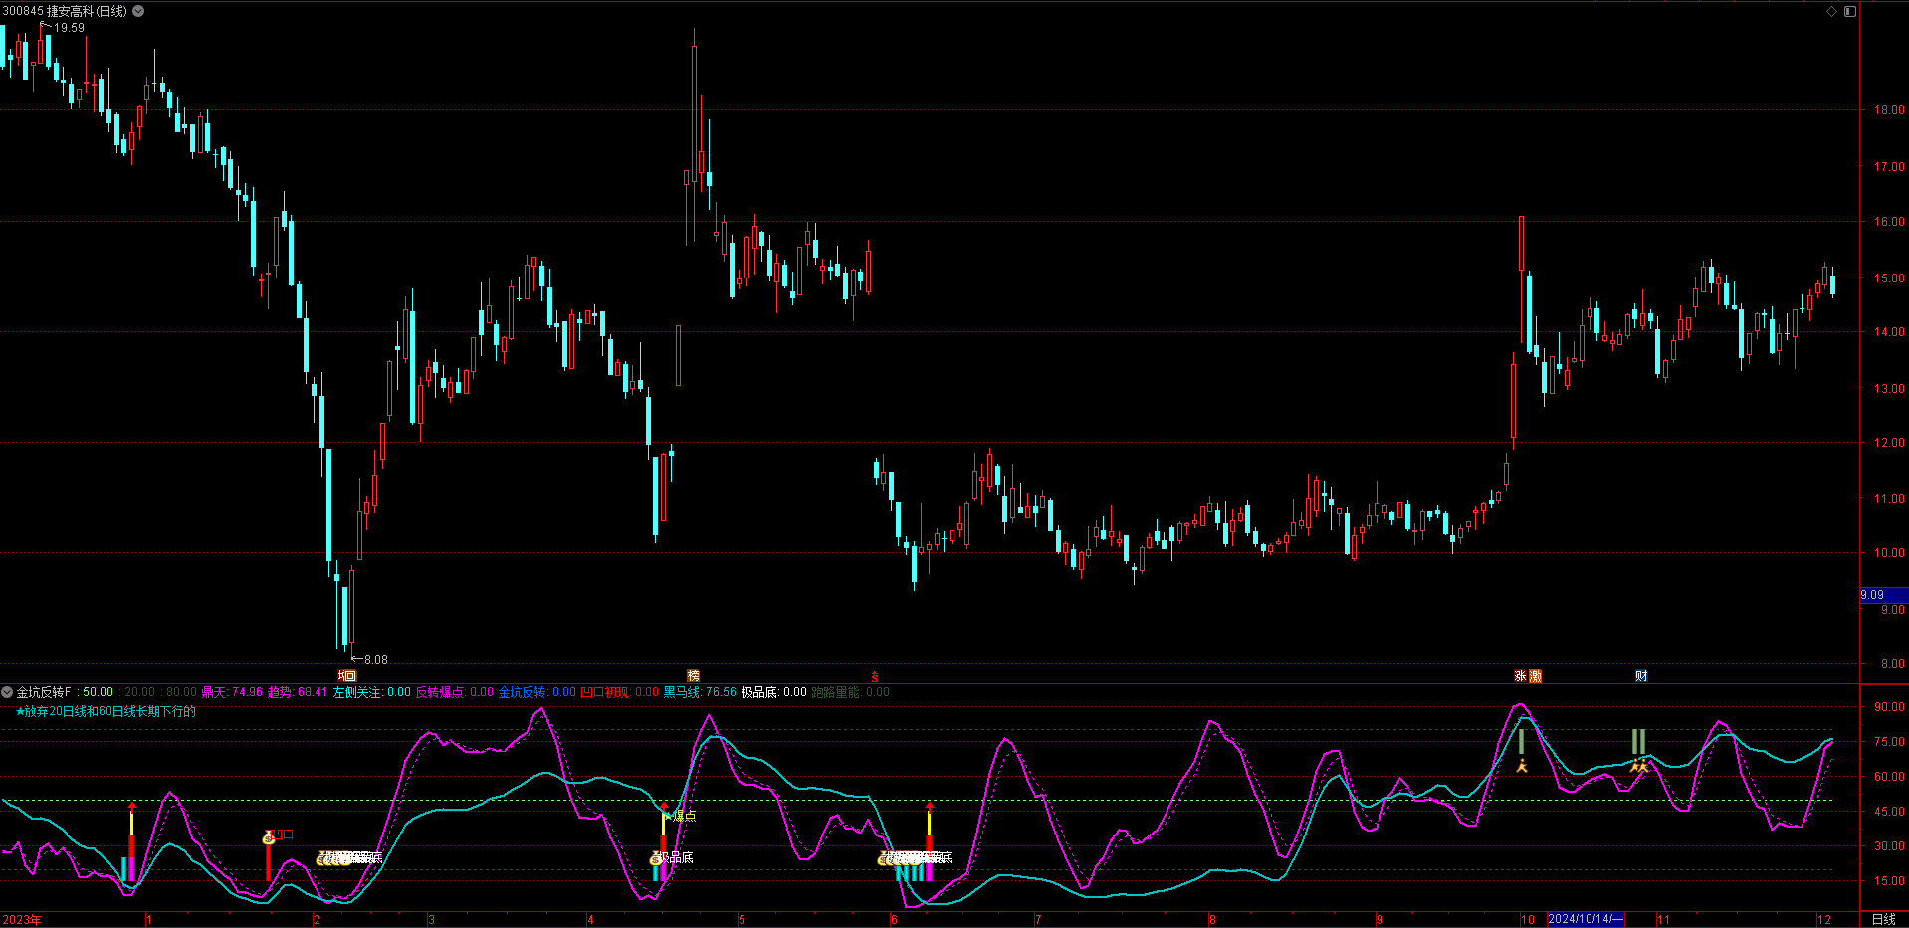This screenshot has width=1909, height=928.
Task: Click the 日线 period button at bottom right
Action: [x=1883, y=919]
